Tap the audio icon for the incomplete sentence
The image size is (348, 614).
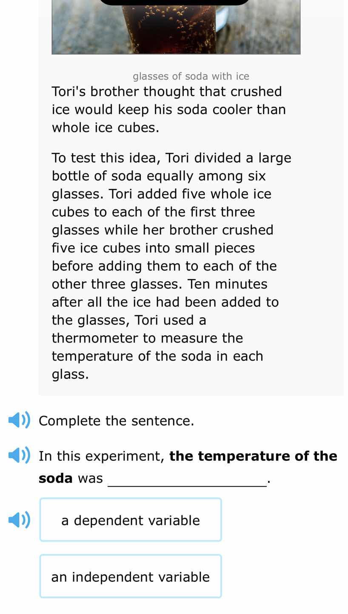pyautogui.click(x=19, y=454)
